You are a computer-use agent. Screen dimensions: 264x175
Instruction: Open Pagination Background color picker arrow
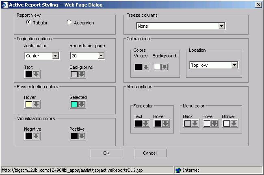click(82, 74)
